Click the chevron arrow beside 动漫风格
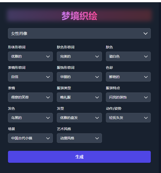Image resolution: width=161 pixels, height=173 pixels. pos(97,138)
